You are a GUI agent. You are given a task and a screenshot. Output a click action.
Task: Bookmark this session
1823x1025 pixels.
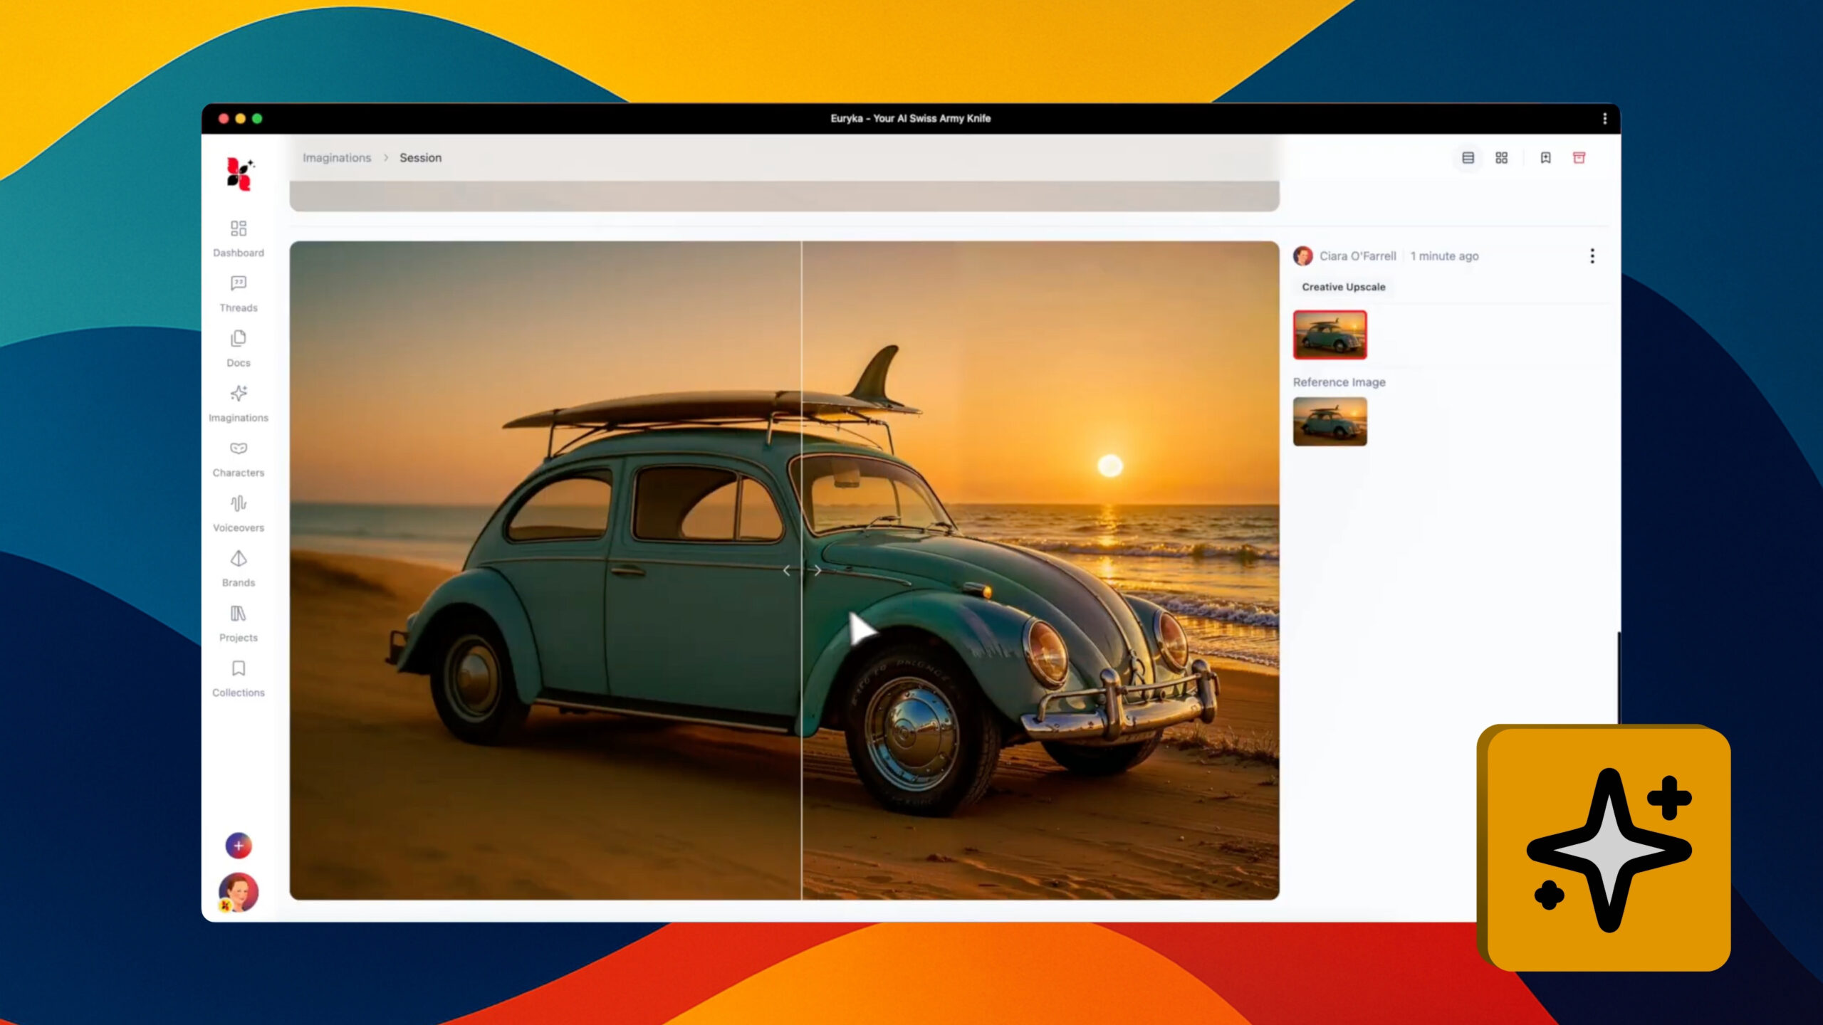[x=1545, y=158]
